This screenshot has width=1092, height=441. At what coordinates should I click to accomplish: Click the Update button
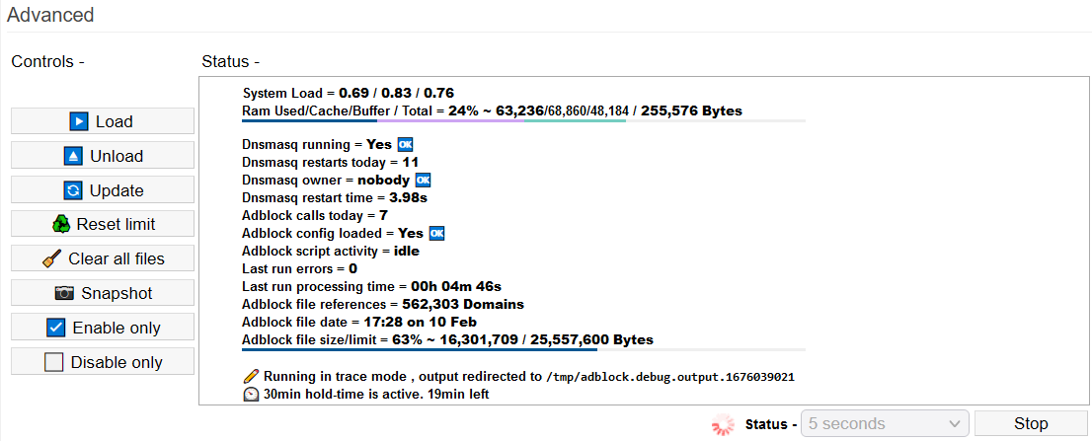pos(103,189)
